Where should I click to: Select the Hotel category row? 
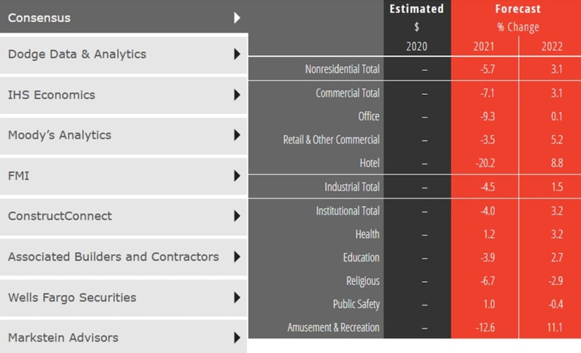click(x=368, y=163)
